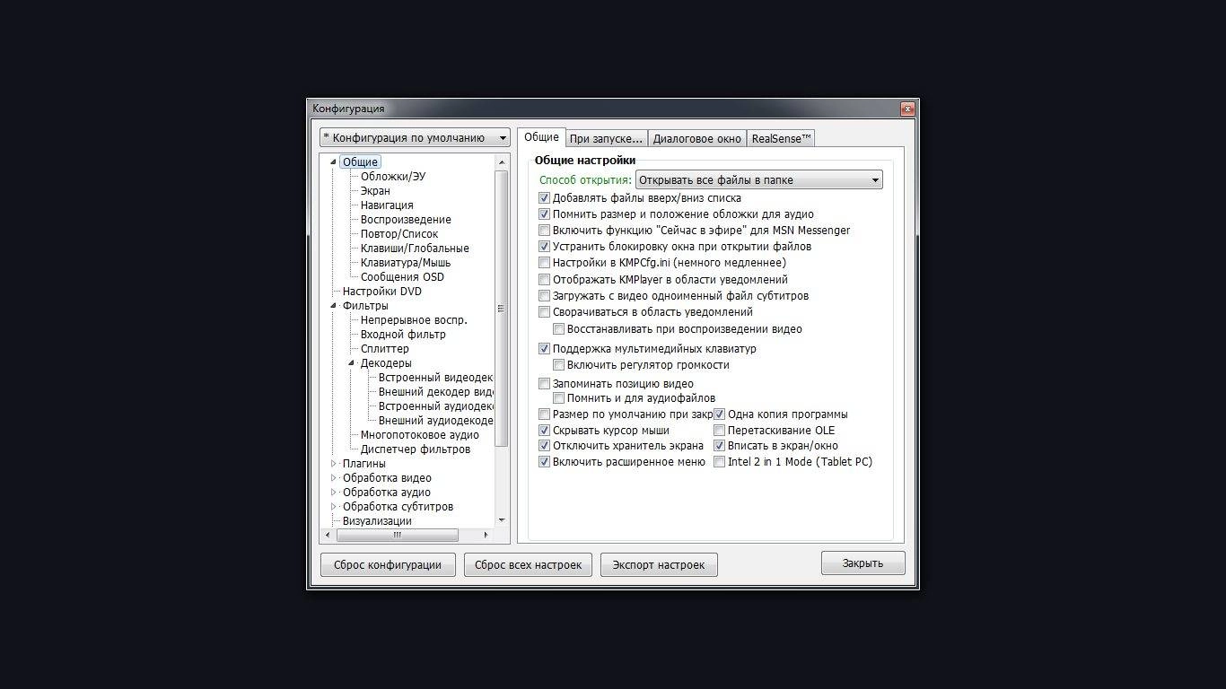Collapse the Фильтры tree node

[333, 306]
